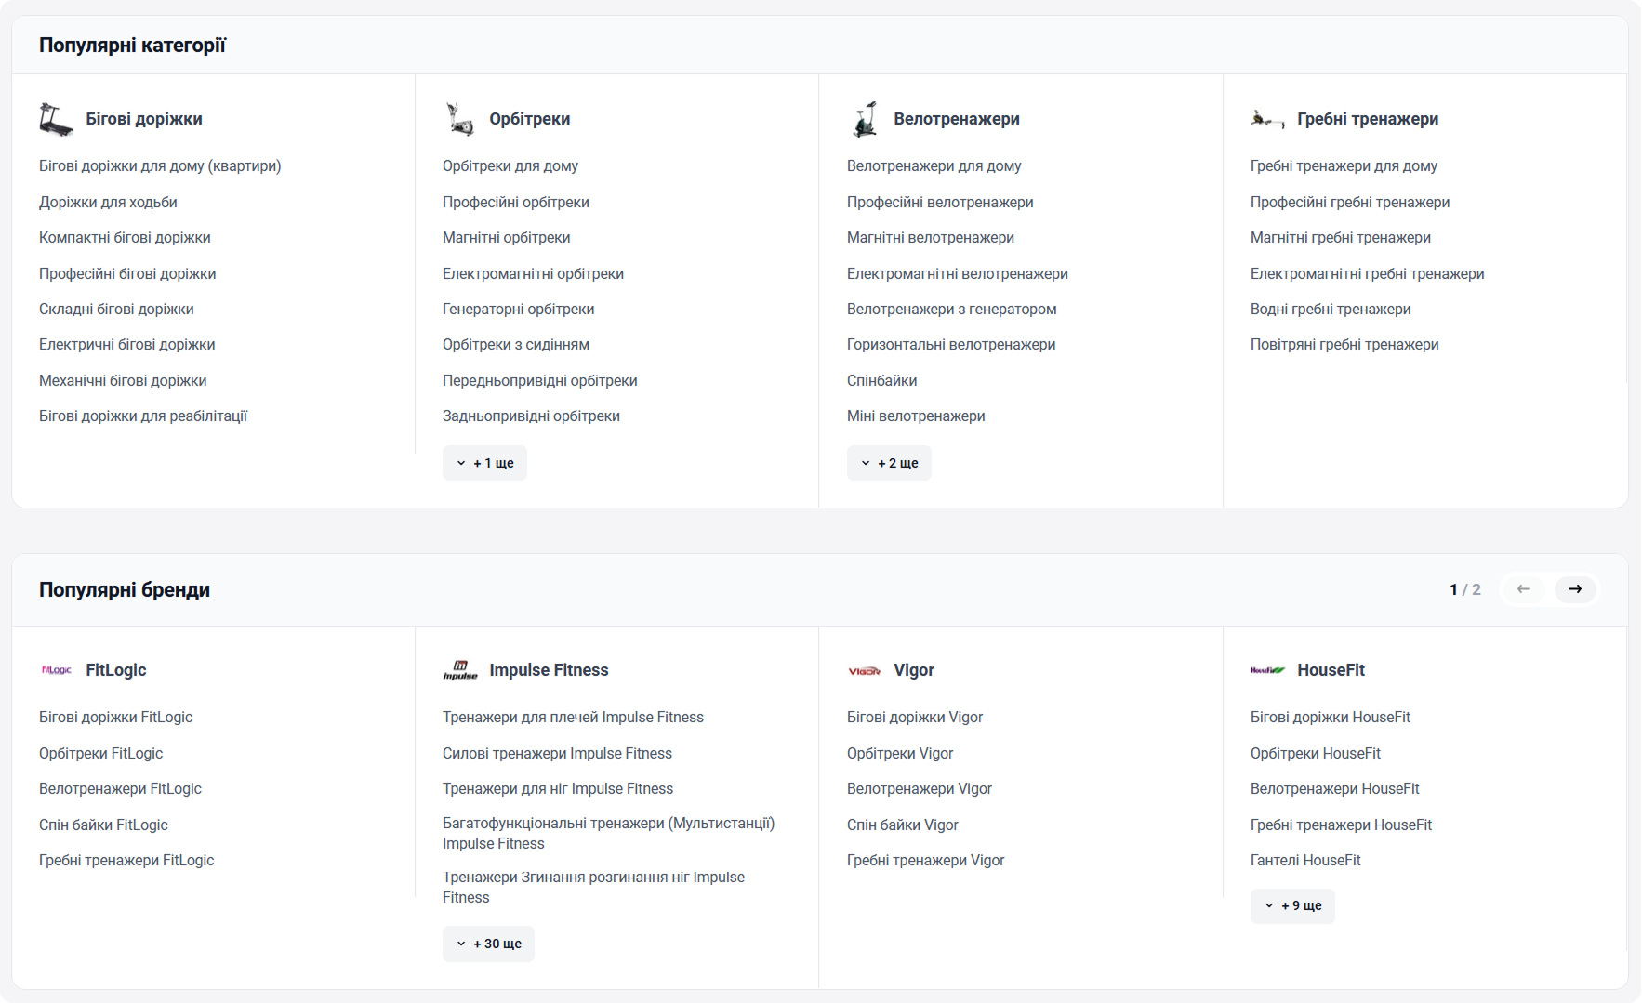Select 'Генераторні орбітреки'
Image resolution: width=1642 pixels, height=1003 pixels.
(519, 310)
